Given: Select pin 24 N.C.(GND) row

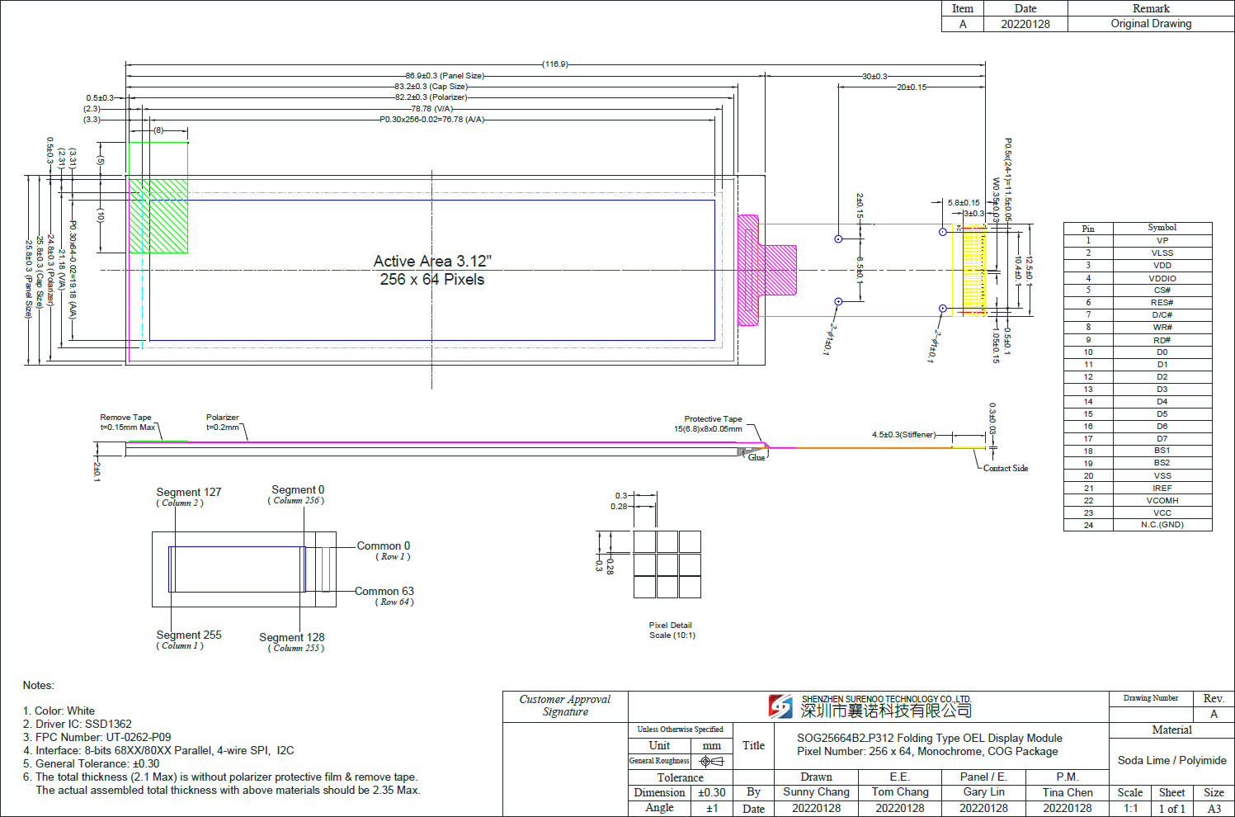Looking at the screenshot, I should tap(1137, 525).
